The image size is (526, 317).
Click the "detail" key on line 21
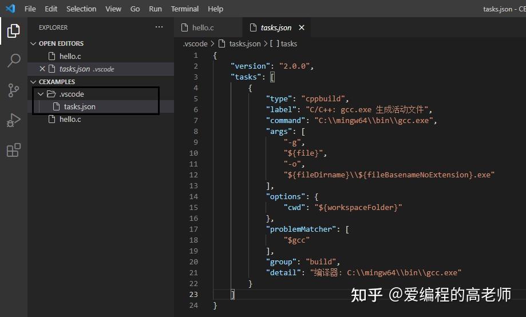tap(283, 273)
